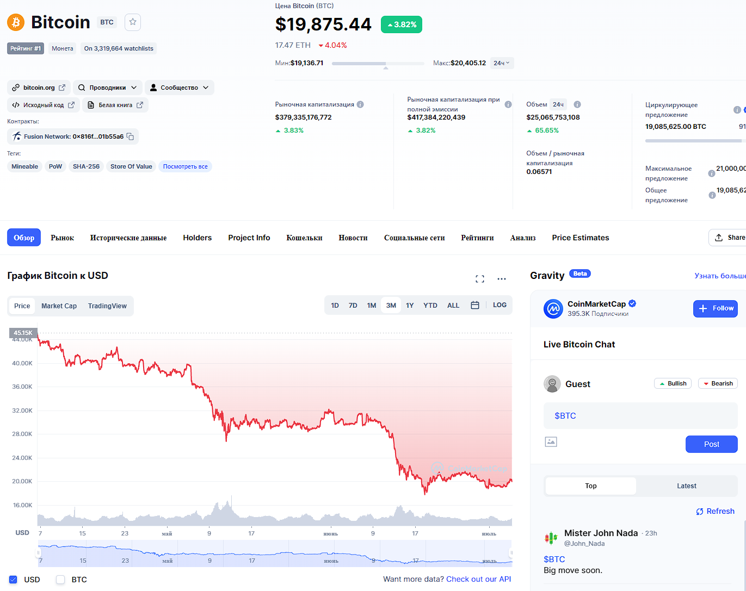Open the 24ч price range dropdown
The image size is (746, 591).
pos(502,63)
